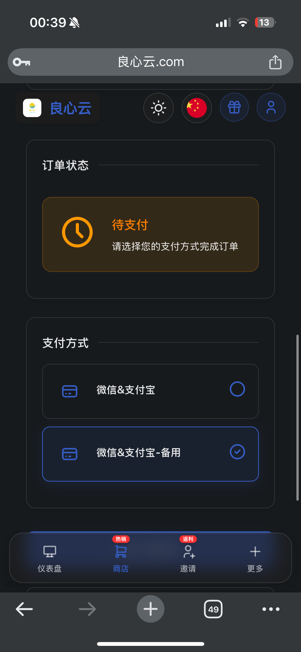Select 微信&支付宝-备用 payment radio button
301x652 pixels.
[237, 452]
